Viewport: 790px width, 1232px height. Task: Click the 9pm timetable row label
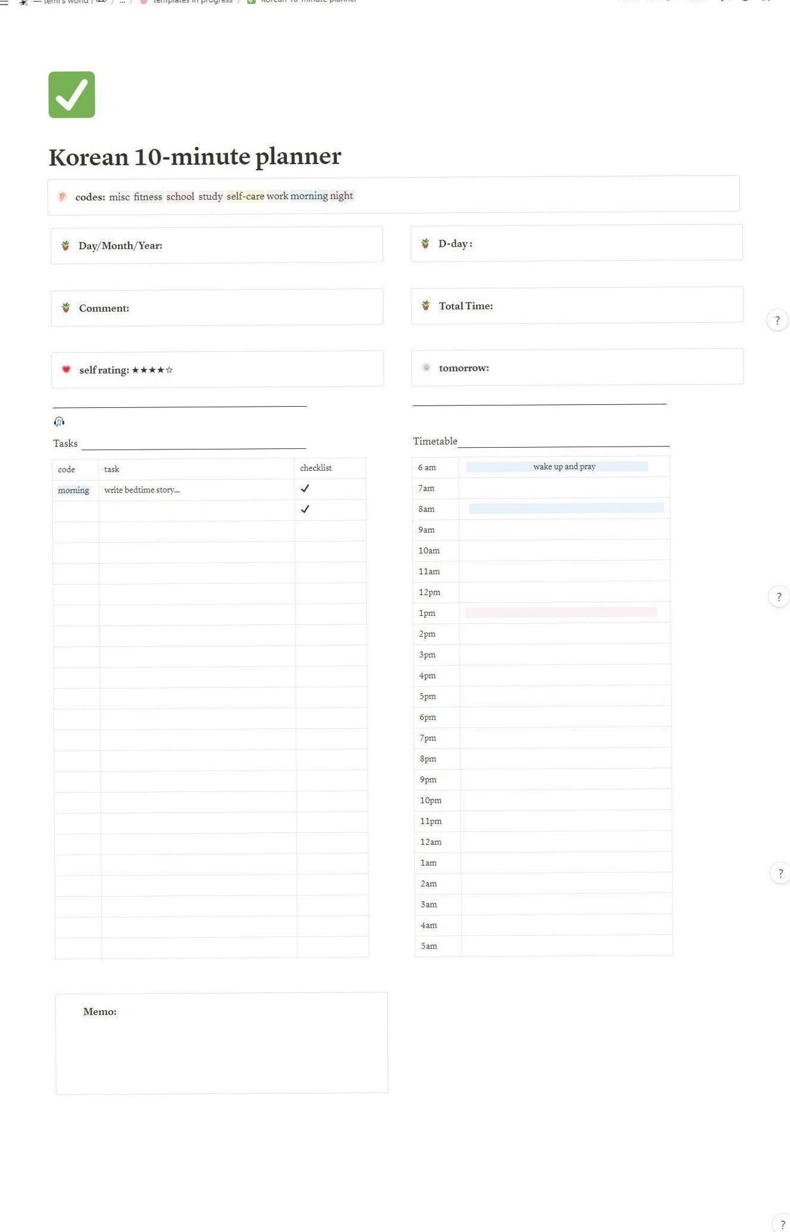click(428, 780)
